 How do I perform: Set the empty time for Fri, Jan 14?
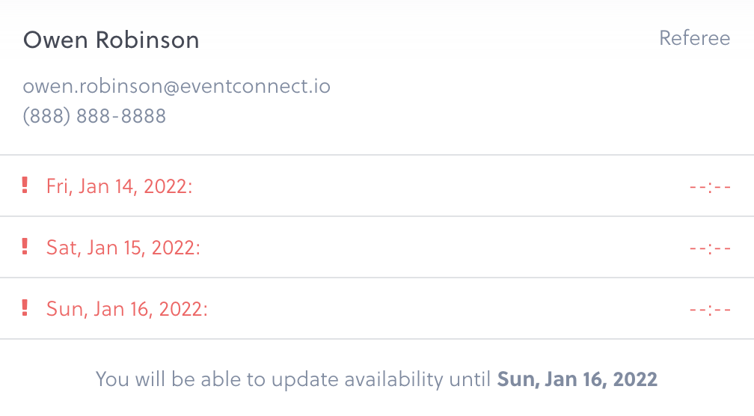[709, 186]
